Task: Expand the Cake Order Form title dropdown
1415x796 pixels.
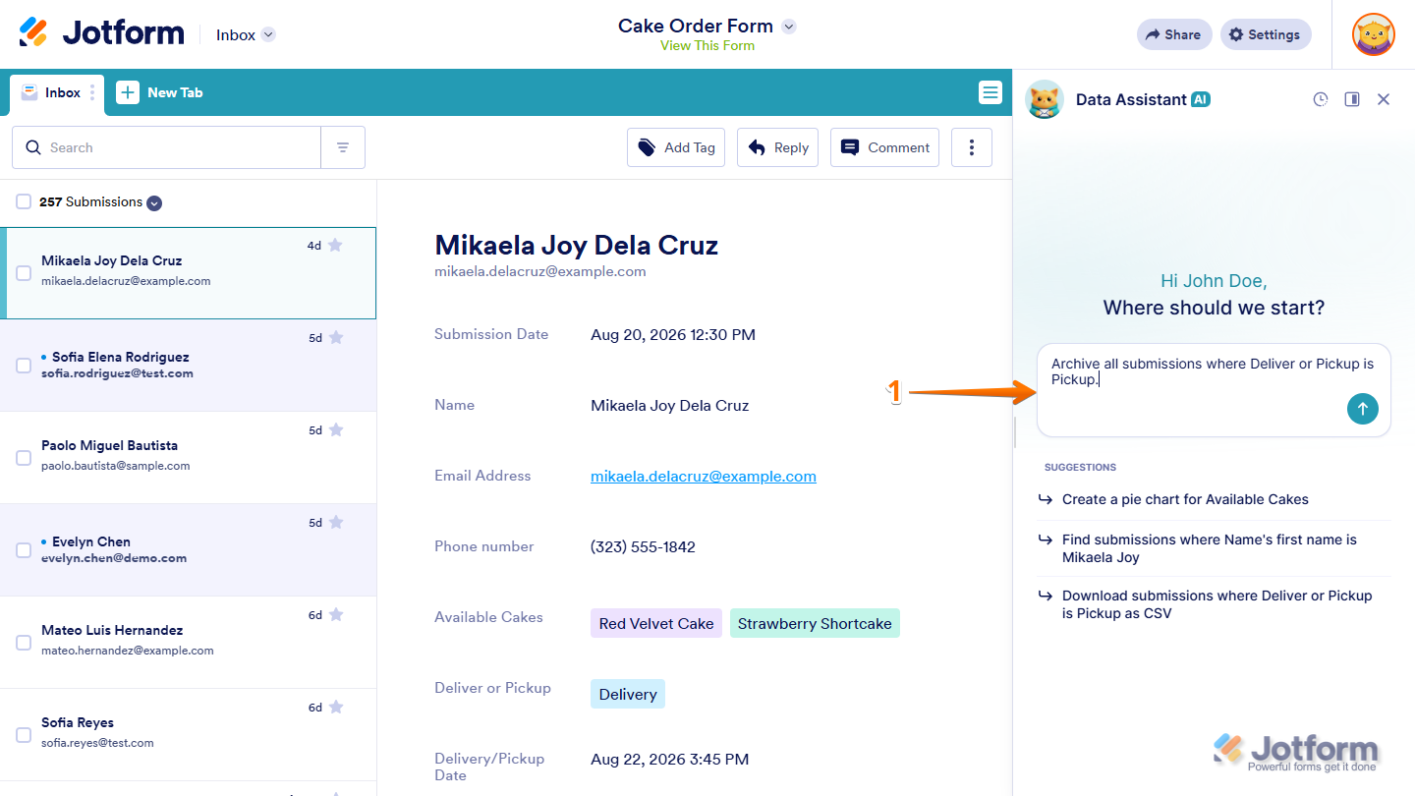Action: [788, 27]
